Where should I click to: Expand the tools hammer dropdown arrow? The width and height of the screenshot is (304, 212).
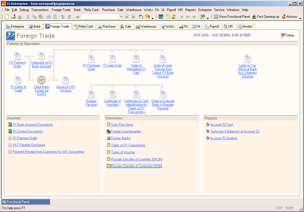pos(208,18)
